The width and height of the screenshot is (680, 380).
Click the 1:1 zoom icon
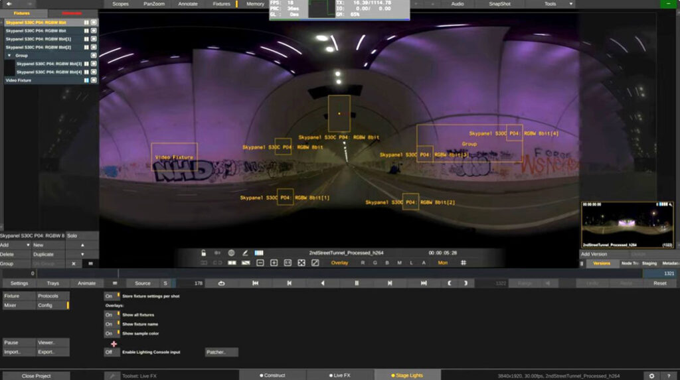288,263
